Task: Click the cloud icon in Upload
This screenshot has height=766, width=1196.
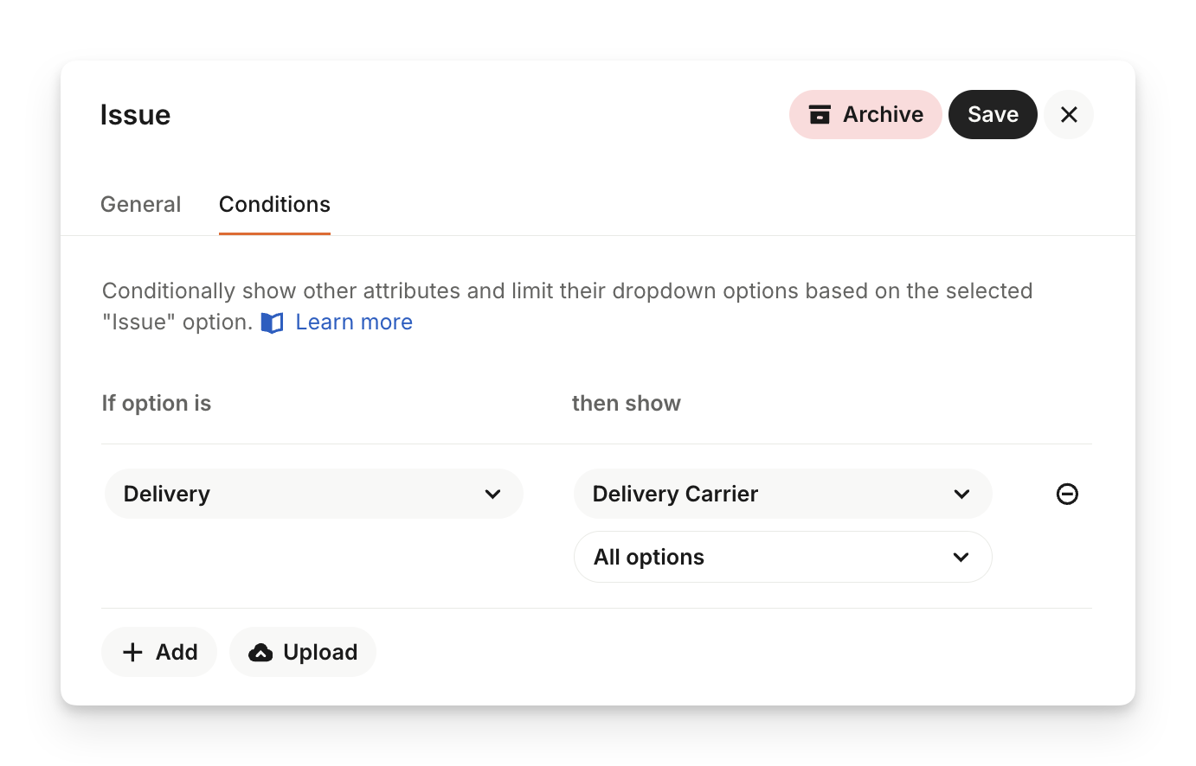Action: (260, 653)
